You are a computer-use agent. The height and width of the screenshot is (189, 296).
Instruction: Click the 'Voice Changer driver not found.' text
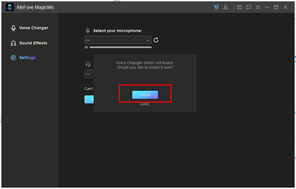click(145, 63)
